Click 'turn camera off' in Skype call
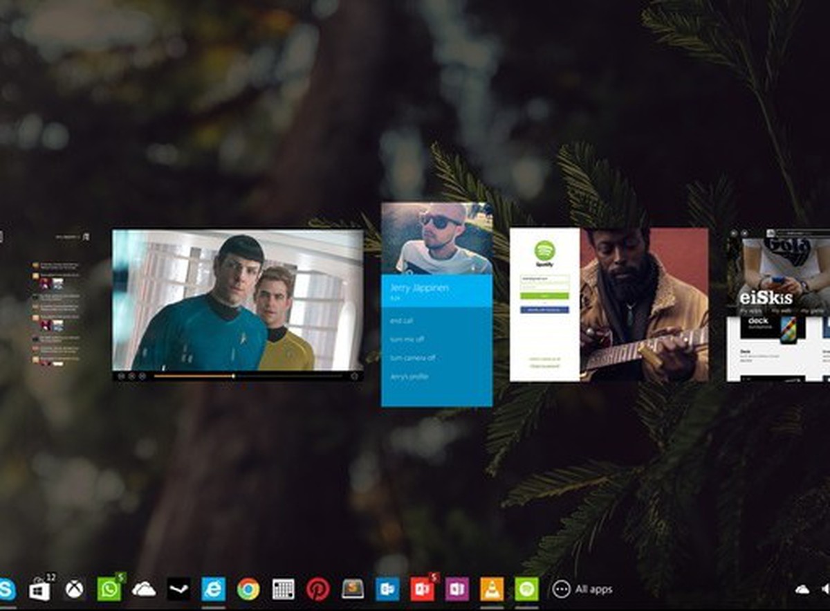 pyautogui.click(x=412, y=358)
